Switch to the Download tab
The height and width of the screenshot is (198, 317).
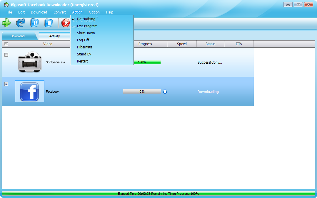coord(18,36)
